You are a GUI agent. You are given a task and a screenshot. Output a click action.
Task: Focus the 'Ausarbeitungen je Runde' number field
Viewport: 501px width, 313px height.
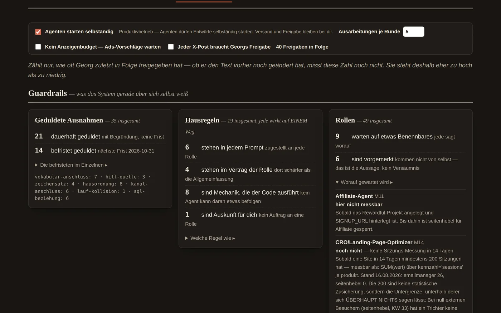point(413,32)
